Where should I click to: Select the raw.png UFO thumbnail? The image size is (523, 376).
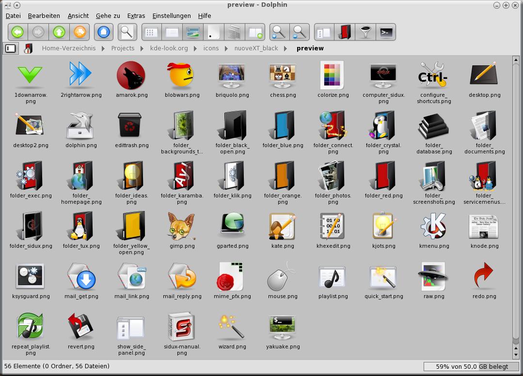[x=433, y=276]
